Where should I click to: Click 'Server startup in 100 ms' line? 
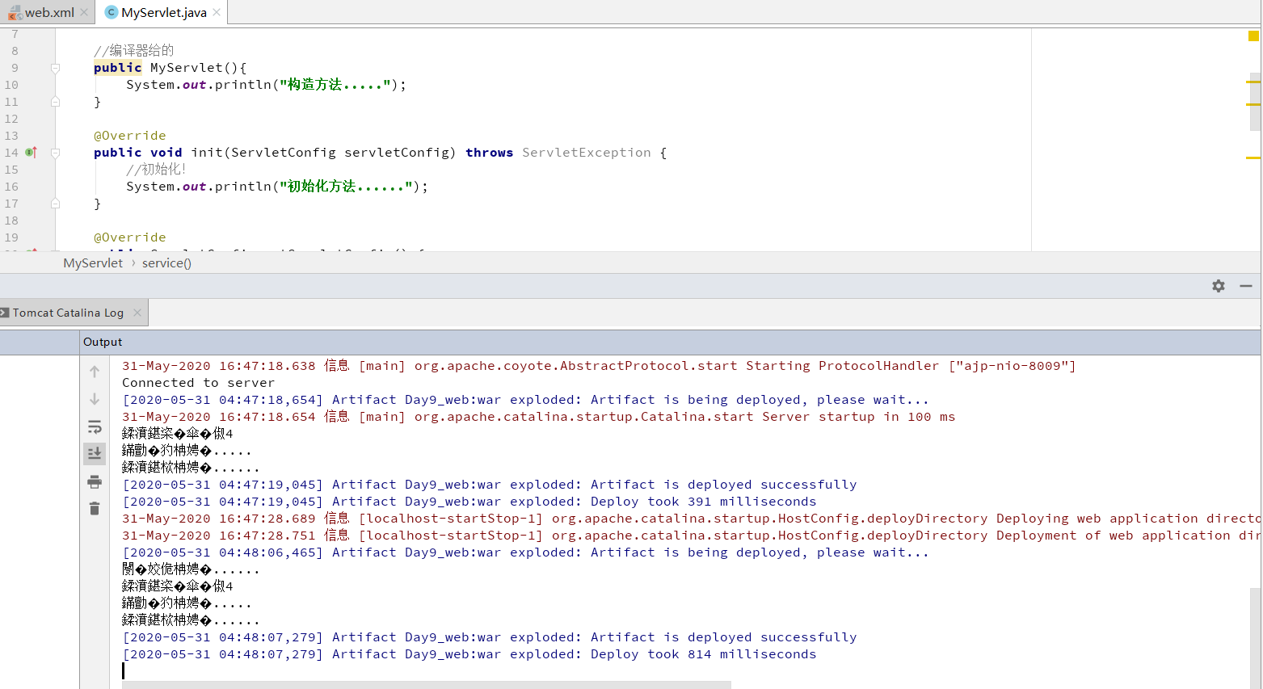tap(539, 417)
